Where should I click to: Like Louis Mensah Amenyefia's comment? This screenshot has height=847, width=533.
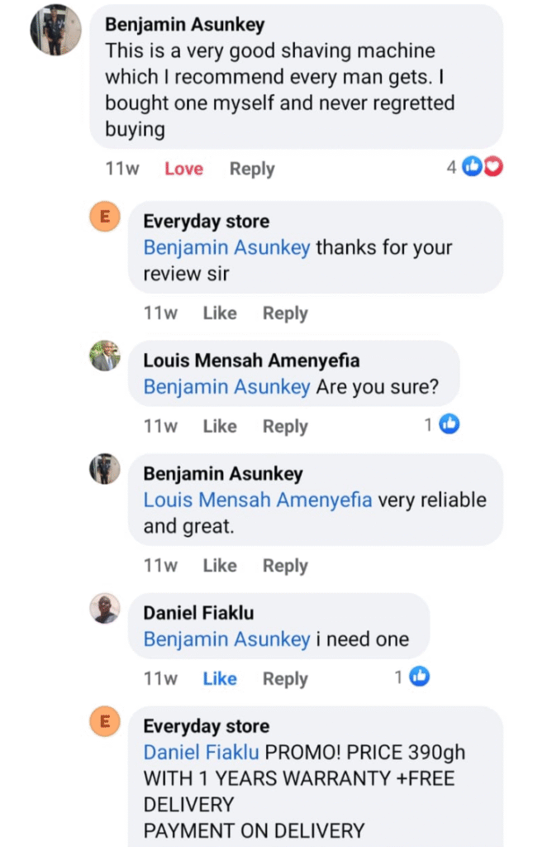(220, 426)
